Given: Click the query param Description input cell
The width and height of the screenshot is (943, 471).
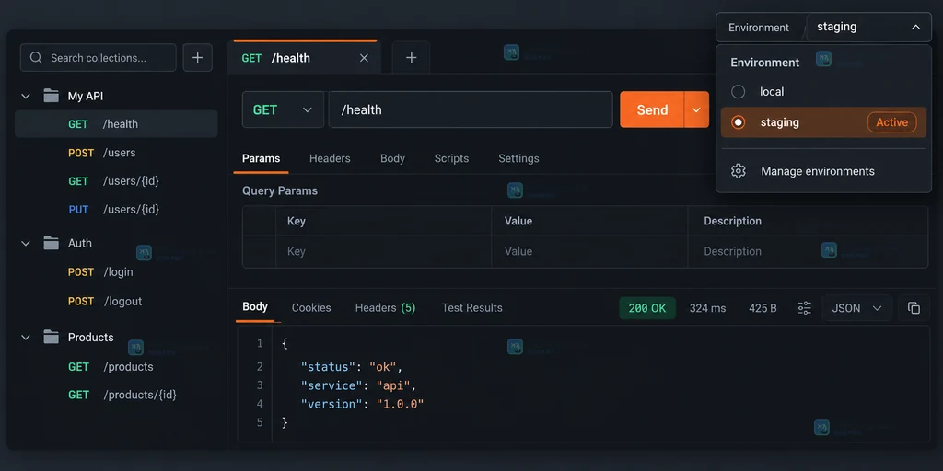Looking at the screenshot, I should tap(808, 251).
